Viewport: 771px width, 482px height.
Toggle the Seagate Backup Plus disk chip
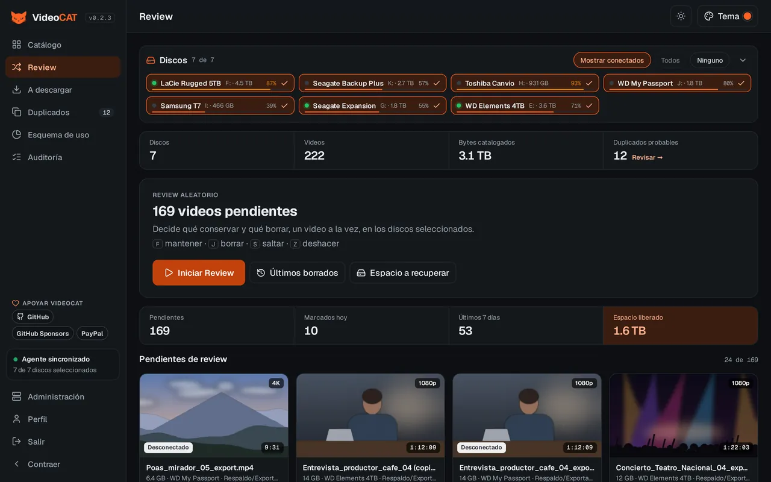[x=373, y=83]
